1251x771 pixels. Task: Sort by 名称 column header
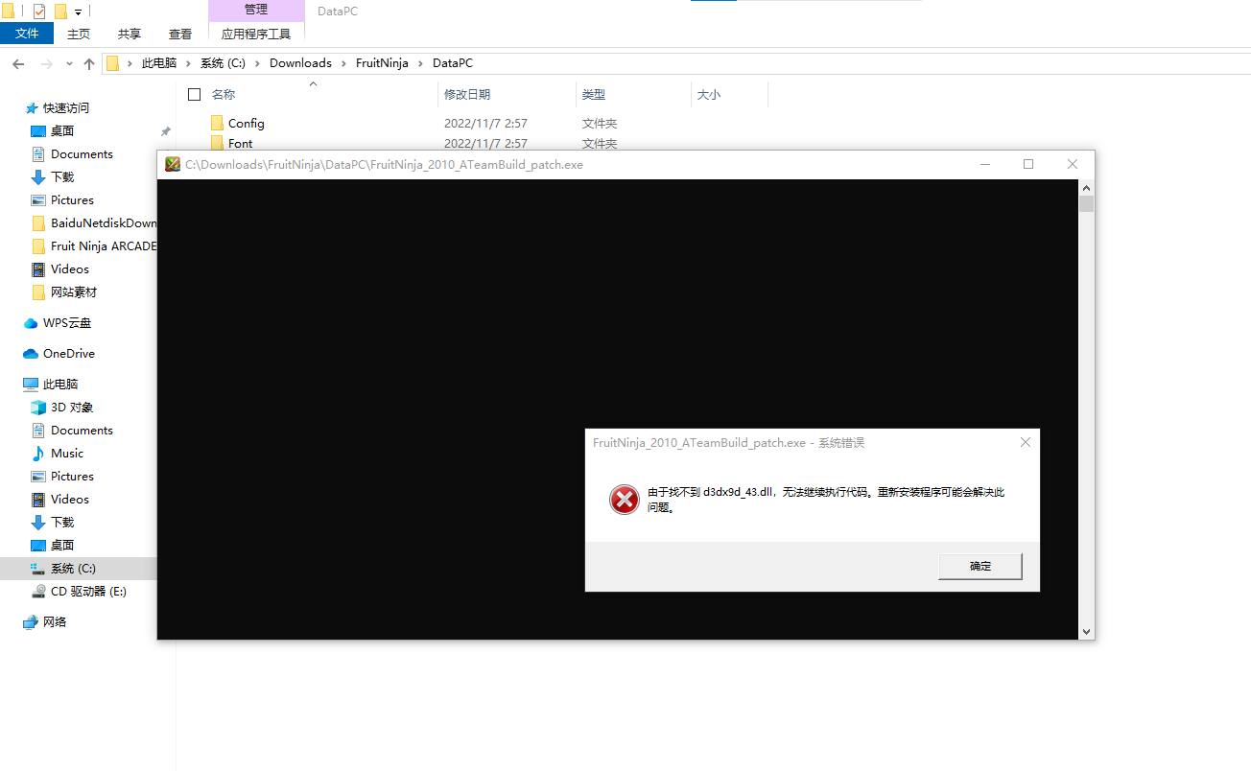(x=224, y=94)
